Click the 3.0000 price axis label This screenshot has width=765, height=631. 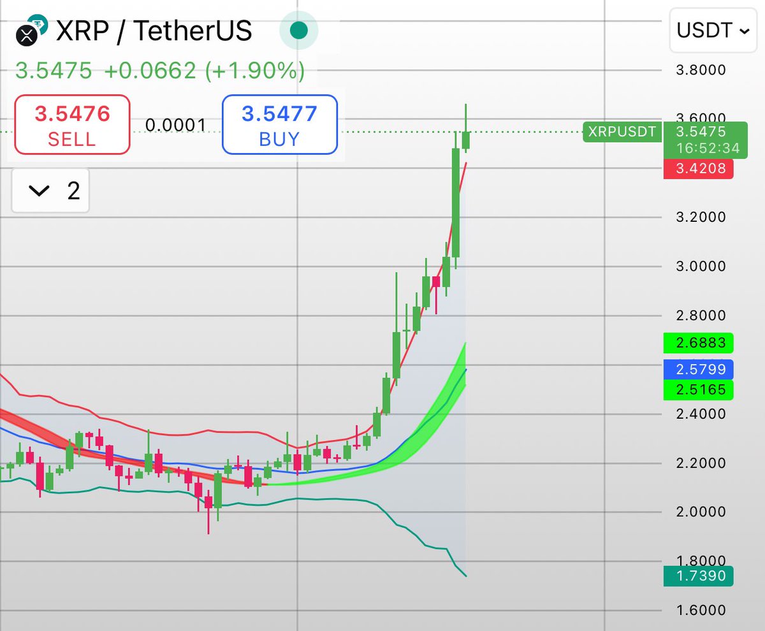[700, 266]
